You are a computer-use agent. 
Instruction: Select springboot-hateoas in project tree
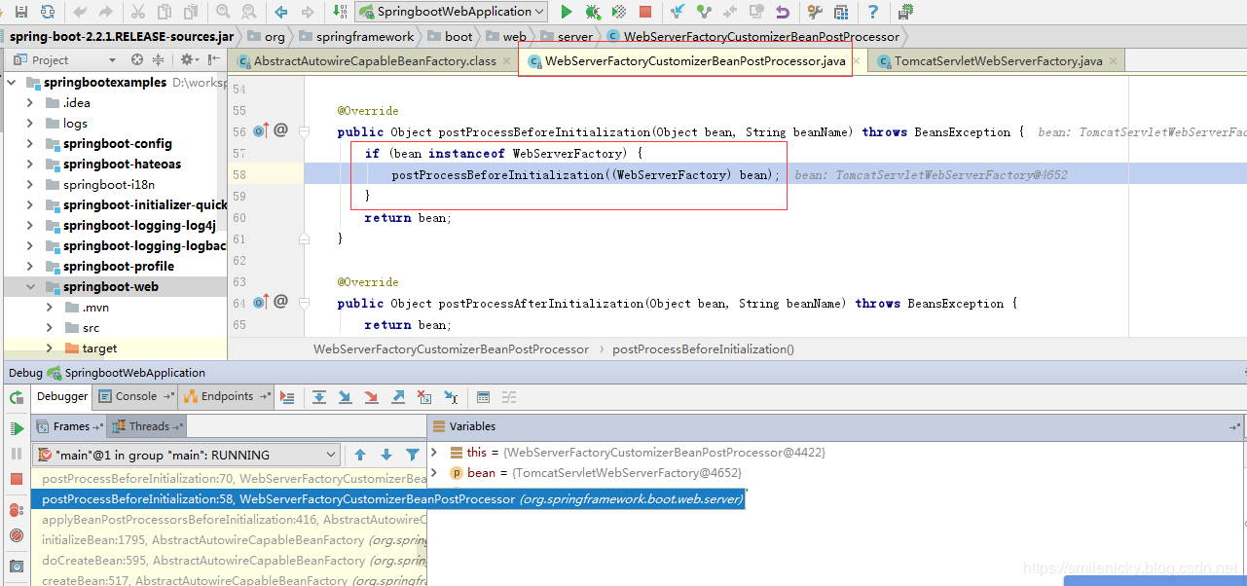(122, 164)
